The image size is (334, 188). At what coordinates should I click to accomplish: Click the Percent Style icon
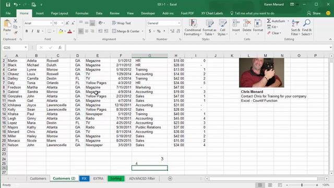point(159,31)
